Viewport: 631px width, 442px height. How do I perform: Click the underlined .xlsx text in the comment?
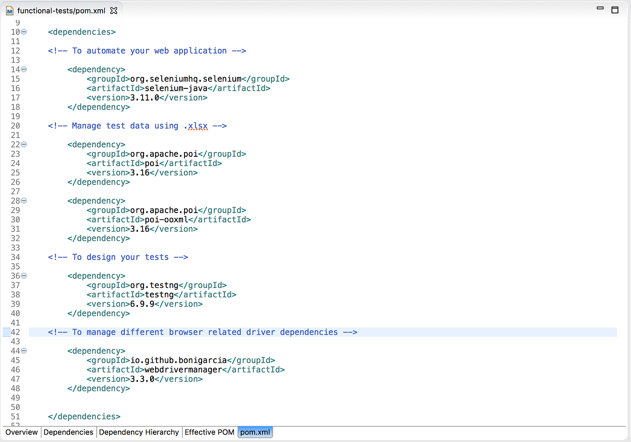[x=197, y=126]
